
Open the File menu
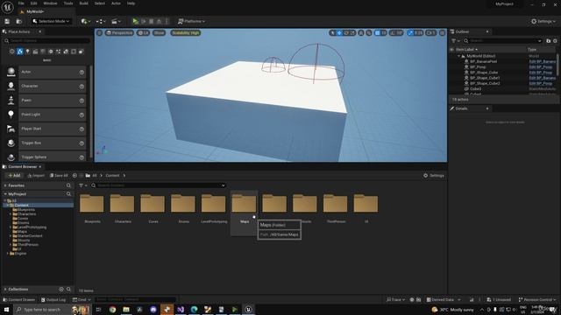[21, 3]
